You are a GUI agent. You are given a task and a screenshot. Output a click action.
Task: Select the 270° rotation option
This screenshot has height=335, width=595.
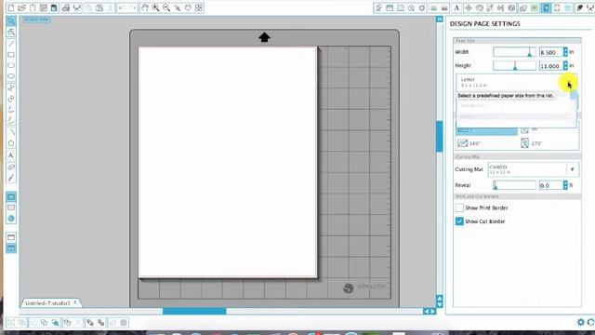point(532,143)
